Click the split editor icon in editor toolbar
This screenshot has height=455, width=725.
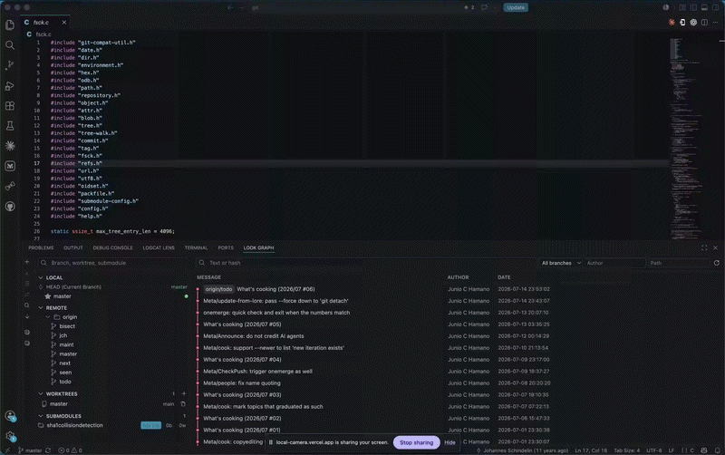(x=704, y=22)
